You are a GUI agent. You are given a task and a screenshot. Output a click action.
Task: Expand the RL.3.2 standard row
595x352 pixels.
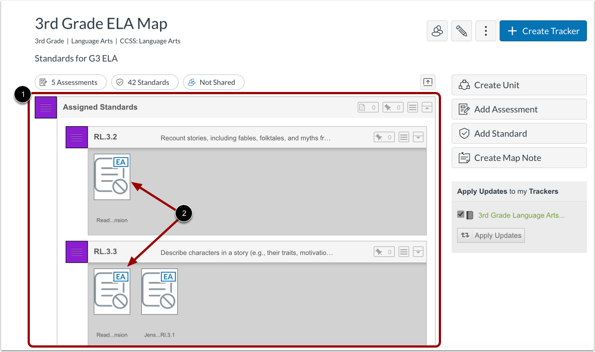pos(418,137)
